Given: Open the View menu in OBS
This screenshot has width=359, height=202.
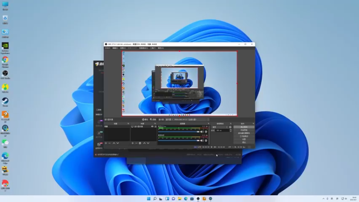Looking at the screenshot, I should pyautogui.click(x=123, y=48).
